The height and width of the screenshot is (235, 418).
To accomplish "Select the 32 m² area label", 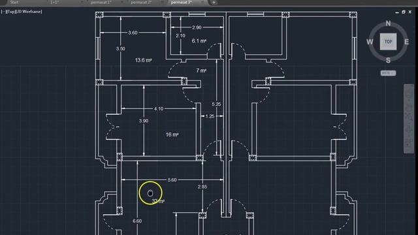I will coord(158,201).
